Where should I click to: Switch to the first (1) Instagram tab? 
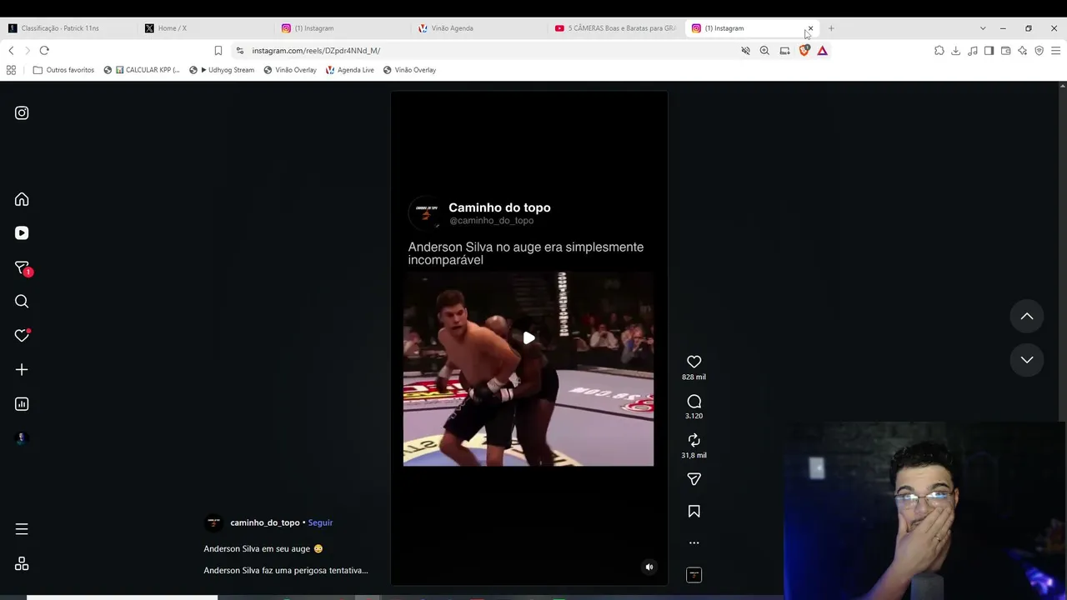click(x=340, y=28)
